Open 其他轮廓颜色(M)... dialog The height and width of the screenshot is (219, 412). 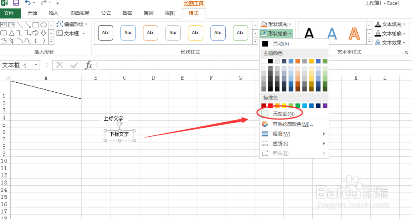(294, 124)
